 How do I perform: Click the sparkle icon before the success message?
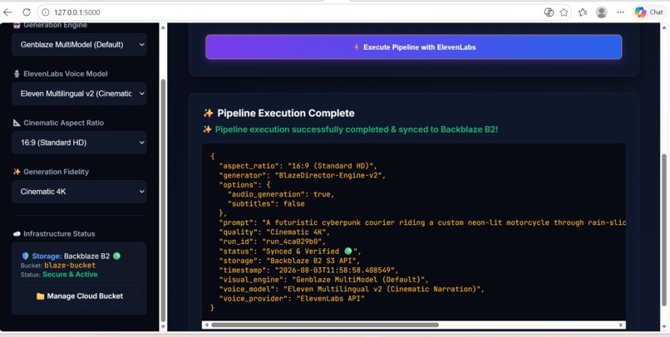[x=207, y=129]
